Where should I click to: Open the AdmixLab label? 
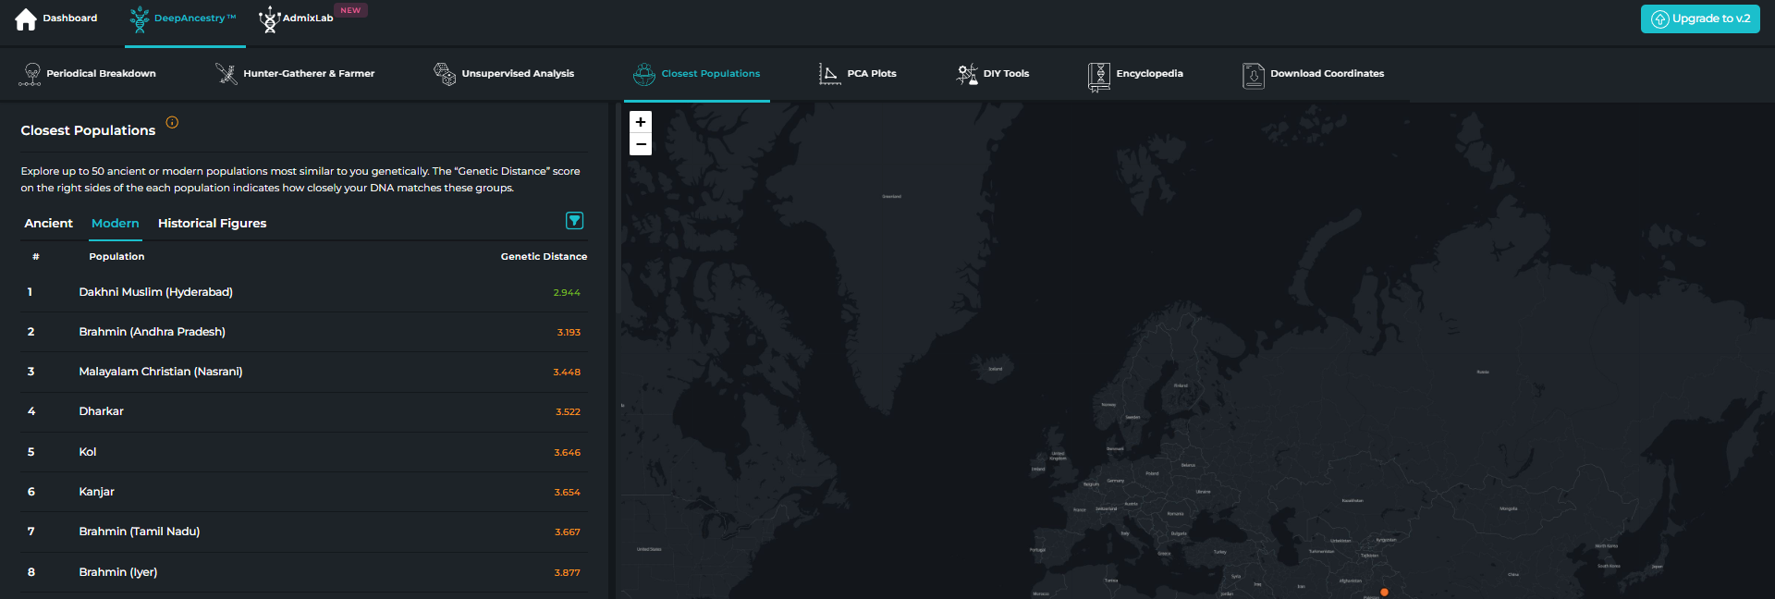click(x=308, y=18)
